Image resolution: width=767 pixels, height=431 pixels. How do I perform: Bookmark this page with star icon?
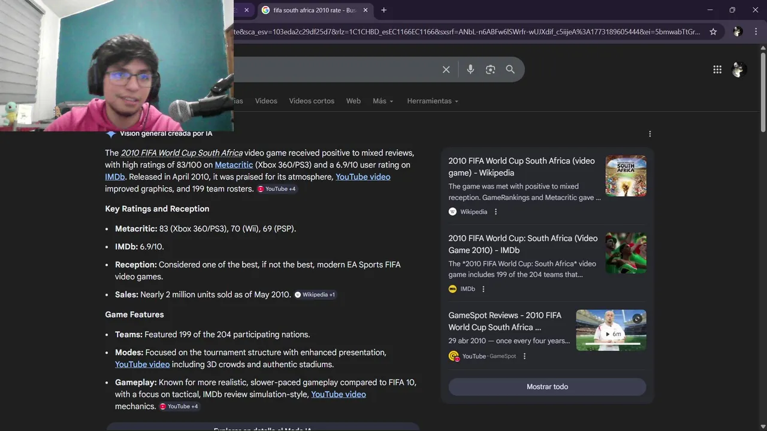(x=713, y=32)
